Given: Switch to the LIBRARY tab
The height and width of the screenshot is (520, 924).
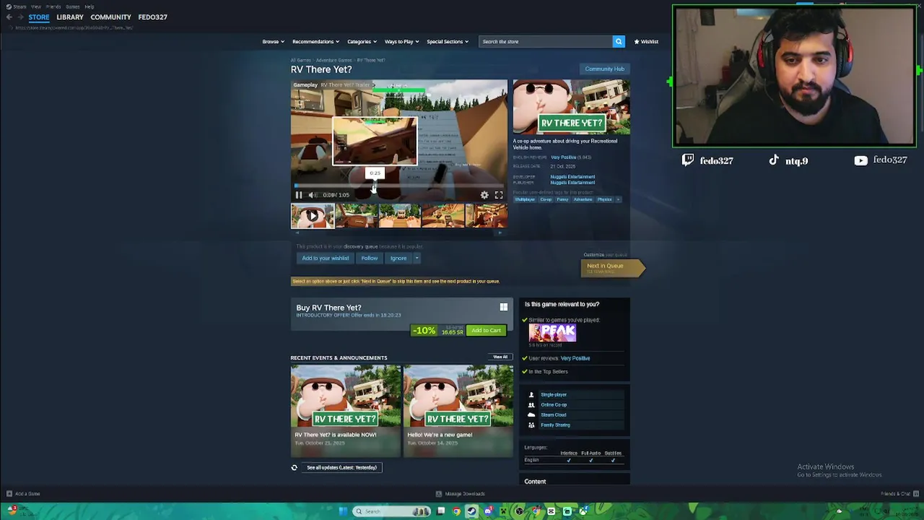Looking at the screenshot, I should tap(70, 17).
